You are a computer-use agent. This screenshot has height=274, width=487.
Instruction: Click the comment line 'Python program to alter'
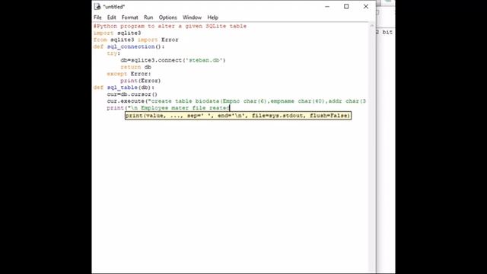(170, 26)
